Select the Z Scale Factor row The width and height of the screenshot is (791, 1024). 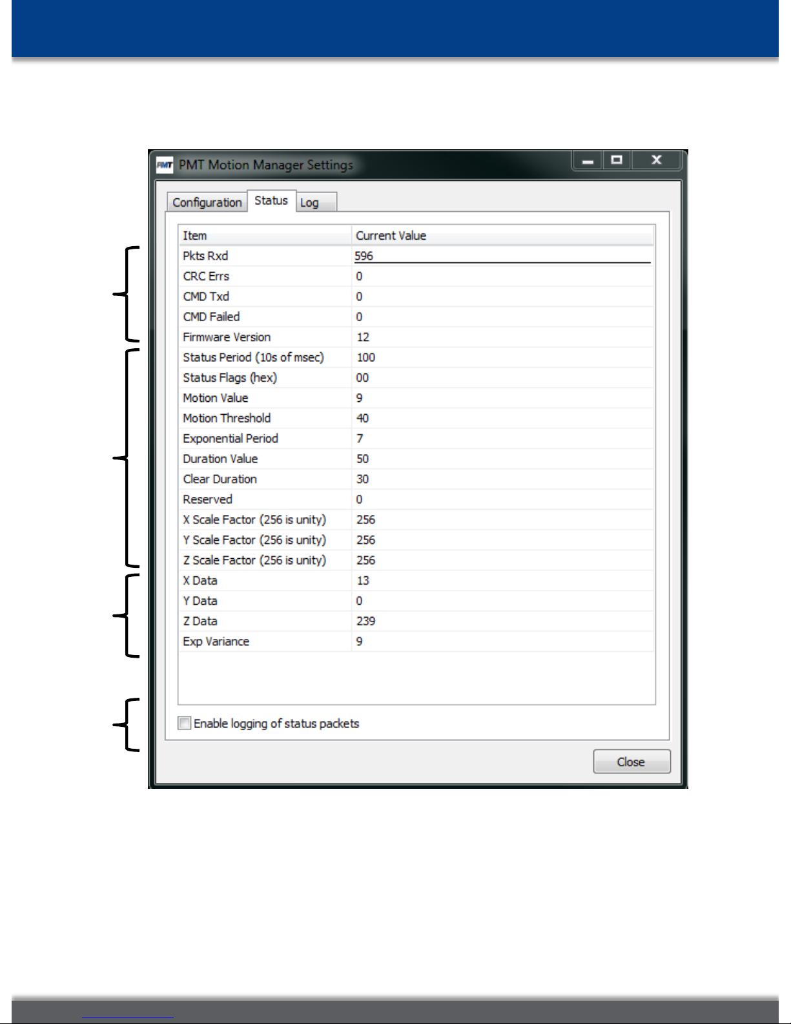click(416, 560)
